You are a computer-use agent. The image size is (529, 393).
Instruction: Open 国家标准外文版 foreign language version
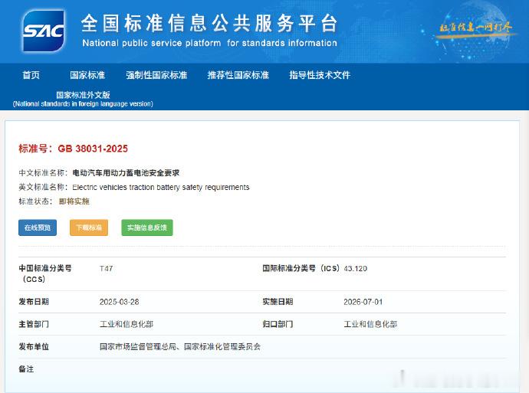tap(83, 99)
